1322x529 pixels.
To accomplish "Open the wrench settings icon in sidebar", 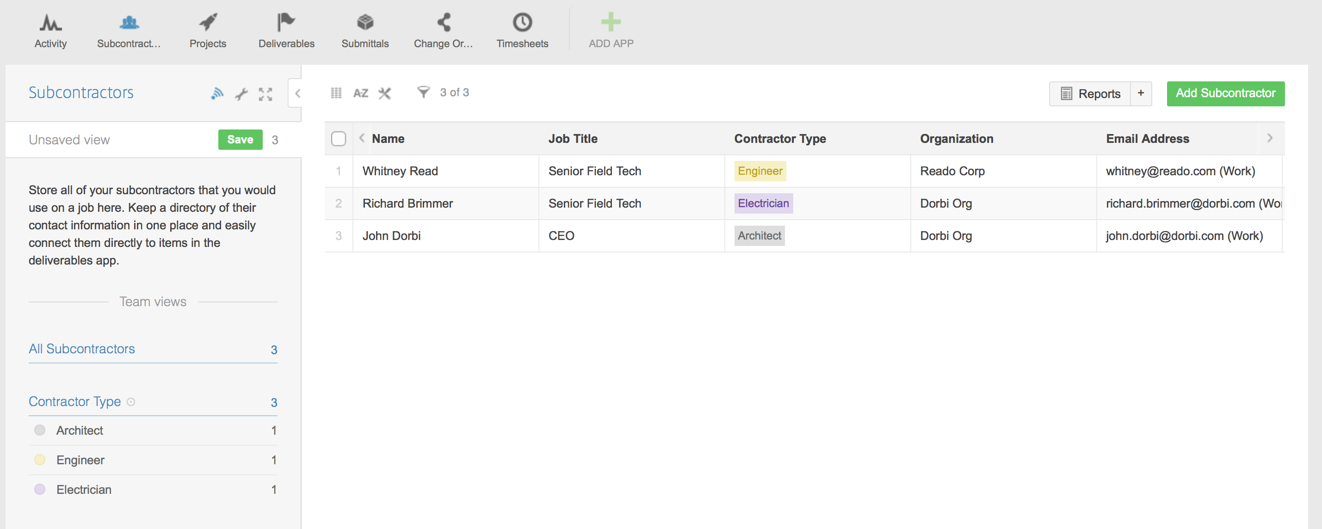I will pos(241,94).
